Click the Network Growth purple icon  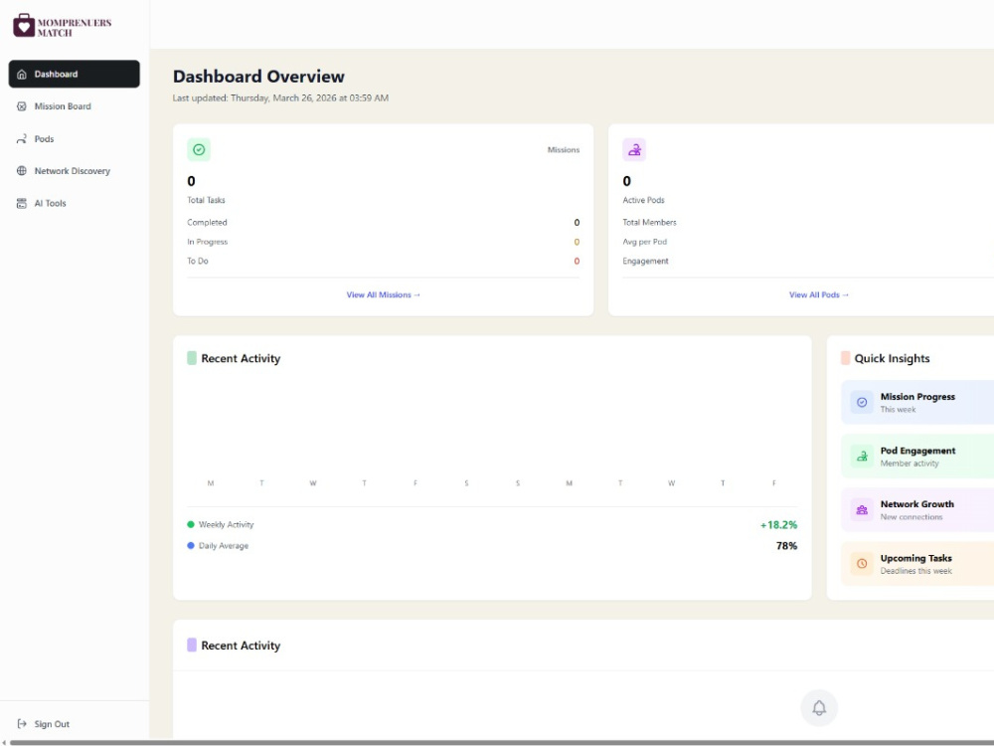(x=862, y=510)
